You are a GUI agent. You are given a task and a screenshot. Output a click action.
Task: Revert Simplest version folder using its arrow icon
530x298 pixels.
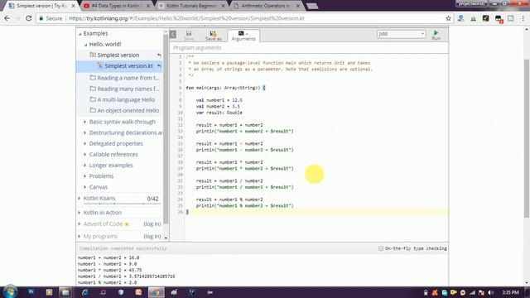pos(159,55)
